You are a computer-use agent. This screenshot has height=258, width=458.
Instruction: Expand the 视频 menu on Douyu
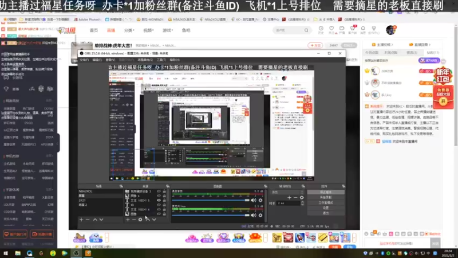point(148,30)
